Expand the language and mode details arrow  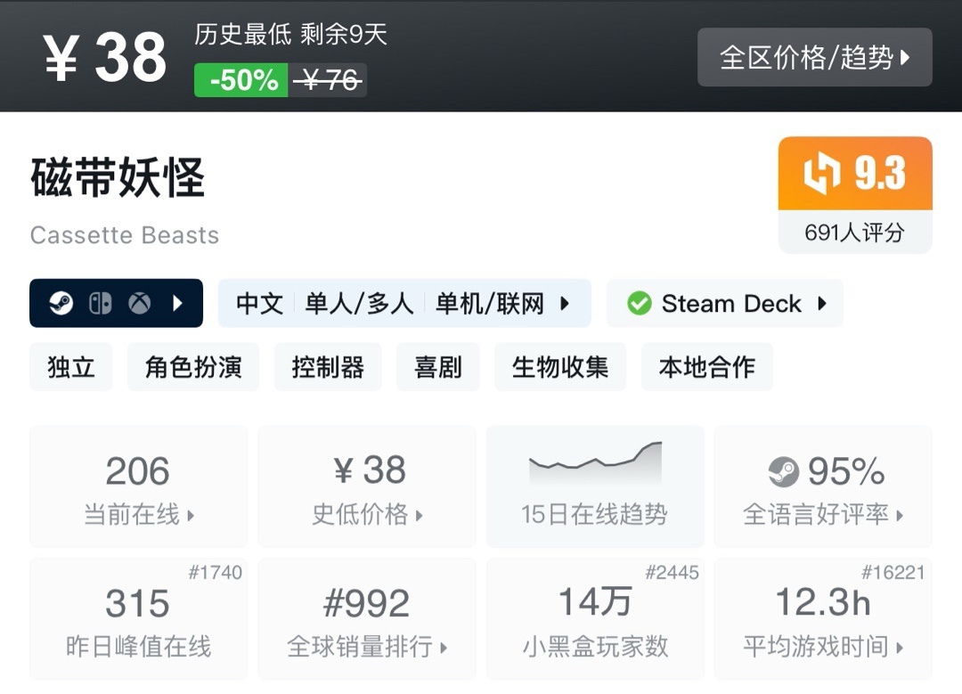(x=565, y=304)
